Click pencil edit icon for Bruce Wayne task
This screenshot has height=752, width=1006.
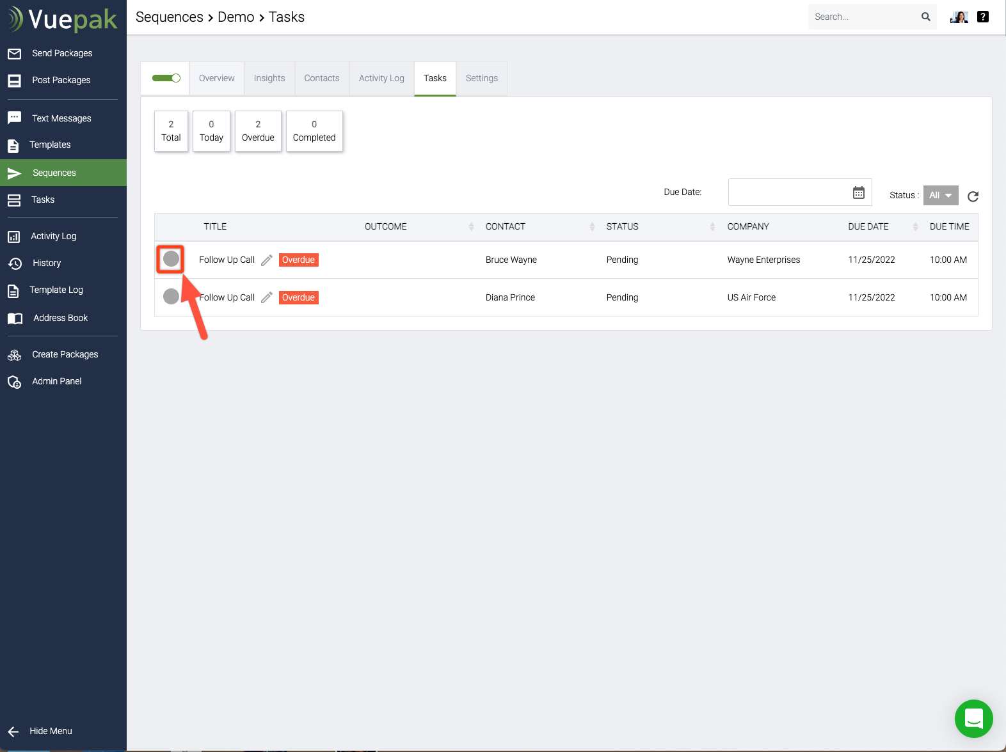267,260
